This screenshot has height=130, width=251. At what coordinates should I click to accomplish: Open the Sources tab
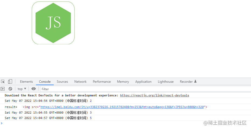[62, 82]
